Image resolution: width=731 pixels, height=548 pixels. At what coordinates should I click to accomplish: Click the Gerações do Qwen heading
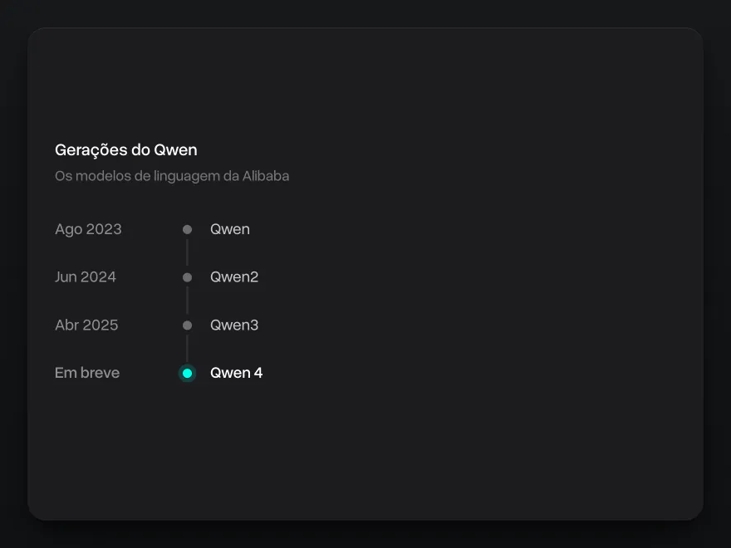click(126, 150)
